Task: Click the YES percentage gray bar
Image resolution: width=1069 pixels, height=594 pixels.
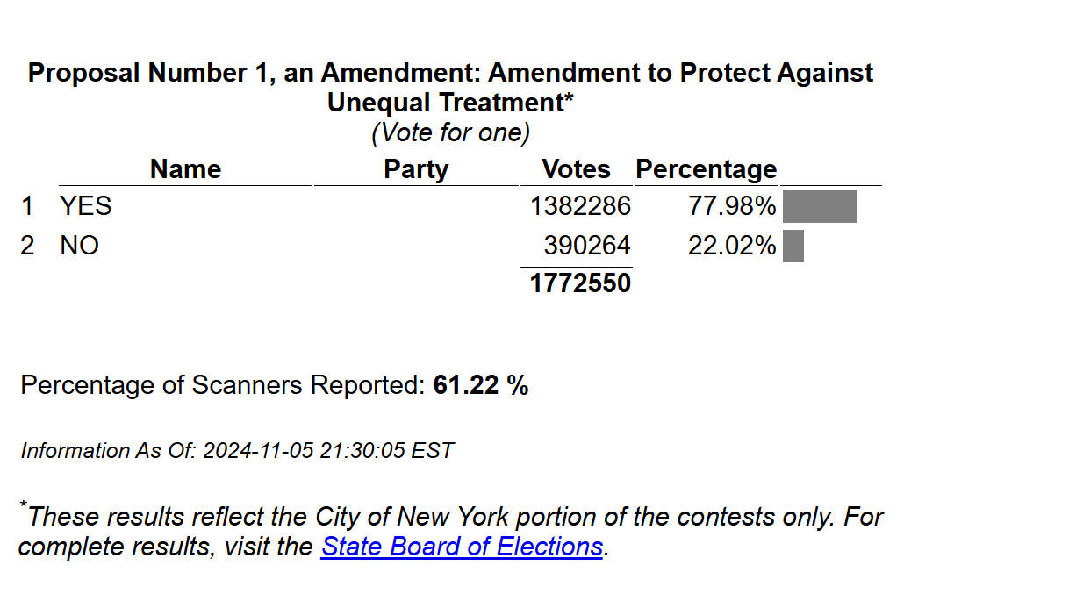Action: click(819, 206)
